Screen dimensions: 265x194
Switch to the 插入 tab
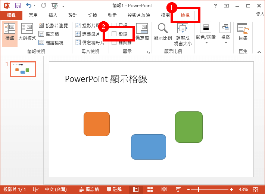53,15
